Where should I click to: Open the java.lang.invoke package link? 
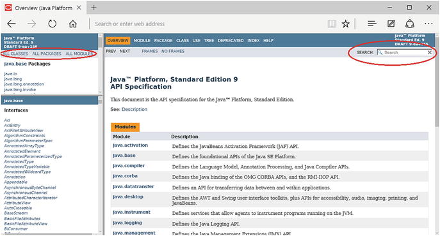tap(20, 89)
